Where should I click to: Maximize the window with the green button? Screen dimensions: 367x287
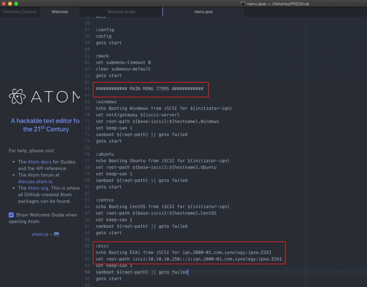tap(16, 4)
